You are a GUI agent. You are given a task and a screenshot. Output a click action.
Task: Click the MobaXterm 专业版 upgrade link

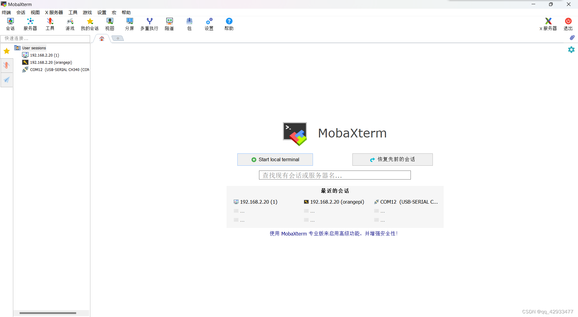coord(333,233)
